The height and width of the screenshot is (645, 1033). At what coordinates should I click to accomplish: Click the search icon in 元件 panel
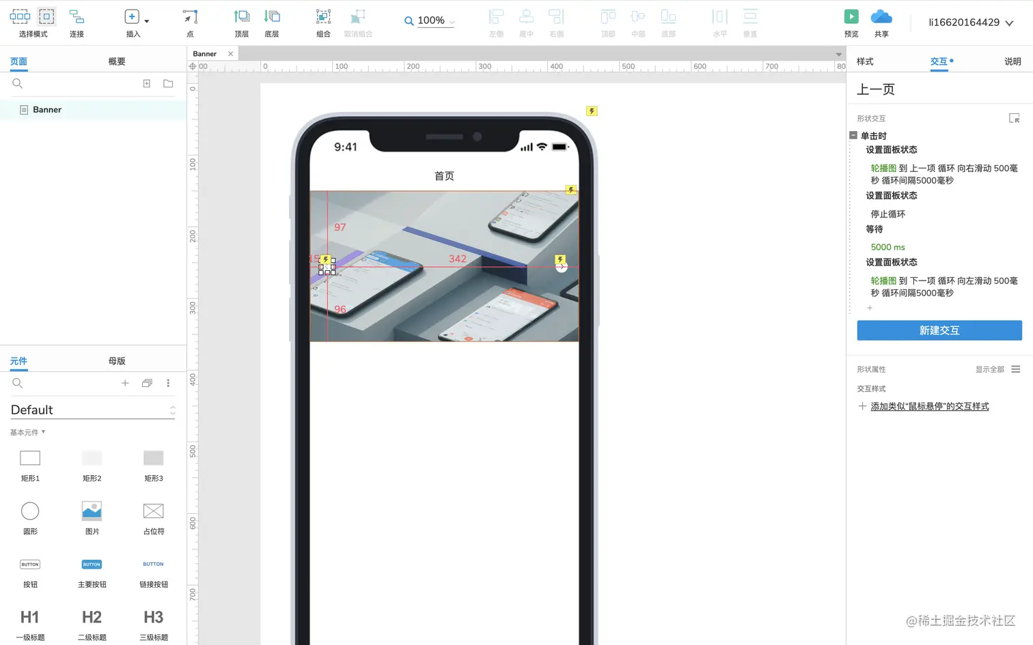click(x=18, y=383)
